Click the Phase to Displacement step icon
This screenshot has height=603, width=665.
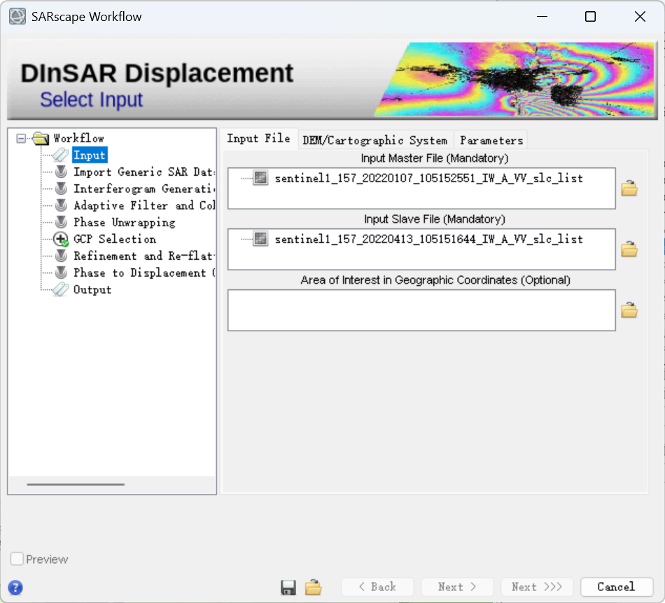61,272
